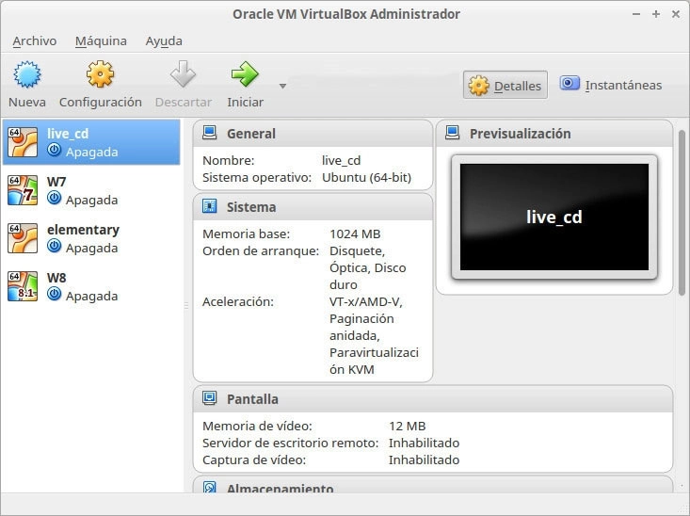Open the Archivo menu
The image size is (690, 516).
[34, 40]
